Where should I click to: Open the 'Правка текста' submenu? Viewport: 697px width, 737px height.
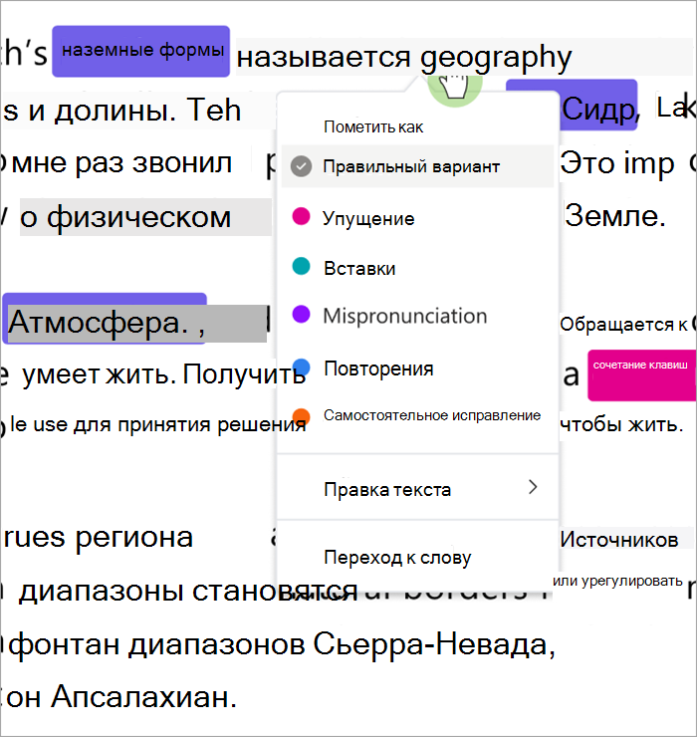[417, 489]
